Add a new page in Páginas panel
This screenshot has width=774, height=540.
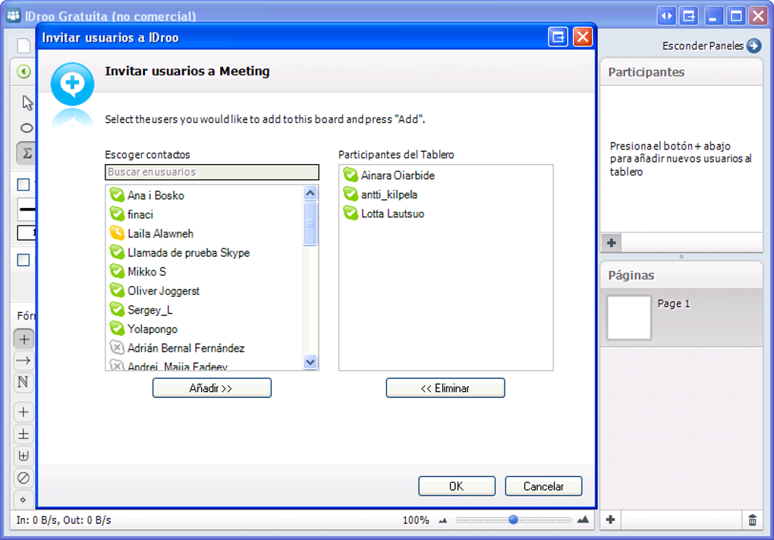(611, 519)
